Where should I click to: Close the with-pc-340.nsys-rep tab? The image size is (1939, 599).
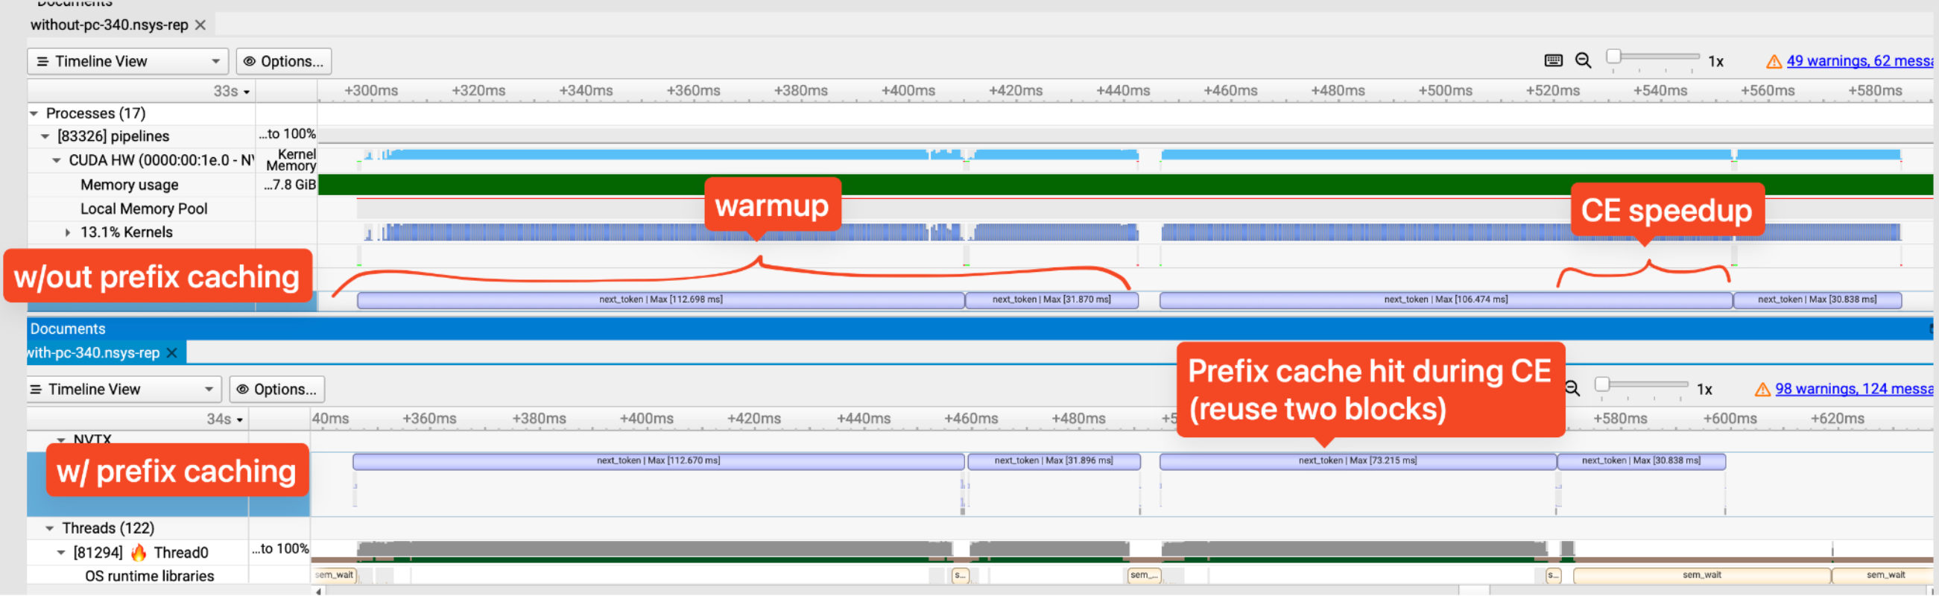click(x=171, y=353)
